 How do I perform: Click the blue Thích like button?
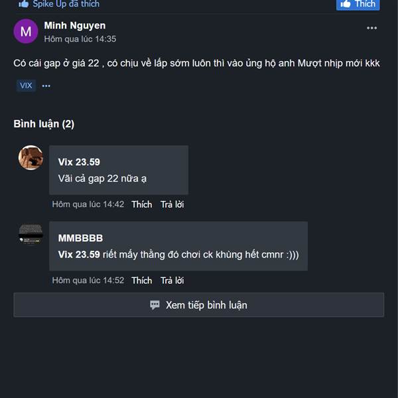click(x=358, y=5)
